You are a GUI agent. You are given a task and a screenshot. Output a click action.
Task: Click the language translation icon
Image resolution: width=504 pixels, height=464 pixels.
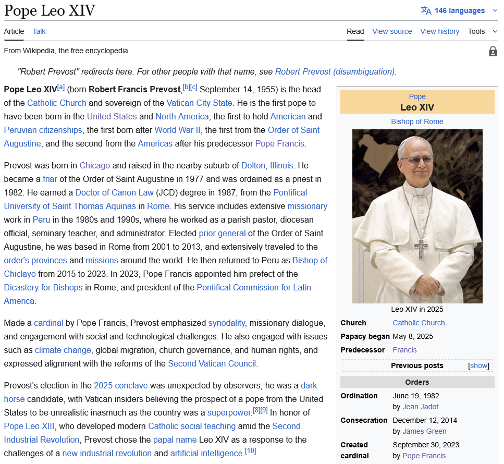[426, 10]
